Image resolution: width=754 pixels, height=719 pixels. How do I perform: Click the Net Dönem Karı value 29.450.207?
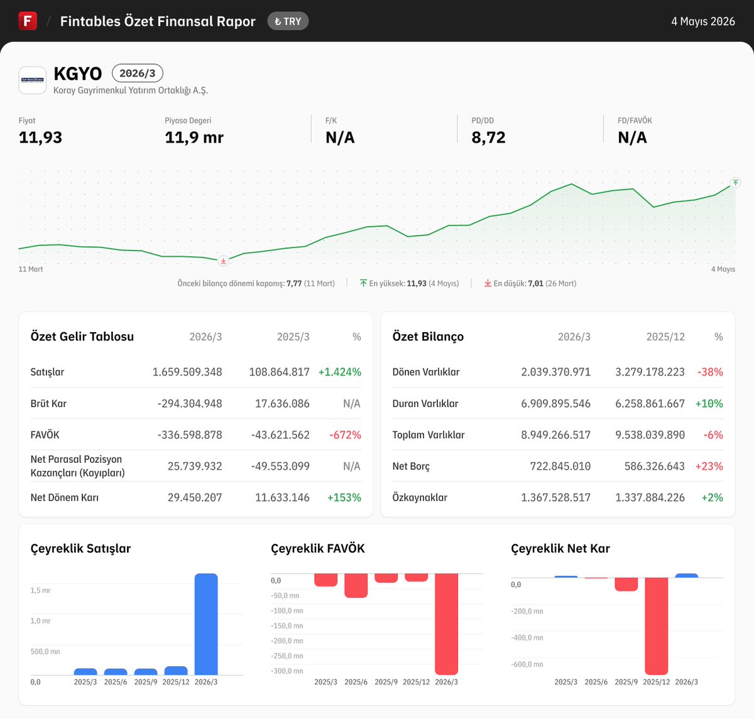pyautogui.click(x=195, y=497)
